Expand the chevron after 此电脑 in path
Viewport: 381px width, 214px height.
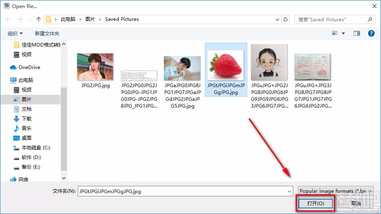80,19
